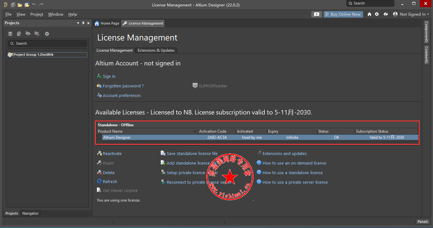Click the Add standalone license file icon
The image size is (433, 228).
coord(163,163)
